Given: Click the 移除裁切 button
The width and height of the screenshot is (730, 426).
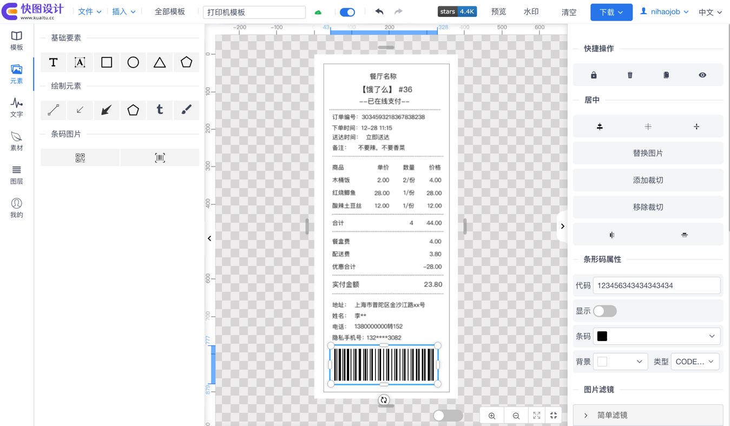Looking at the screenshot, I should [648, 207].
